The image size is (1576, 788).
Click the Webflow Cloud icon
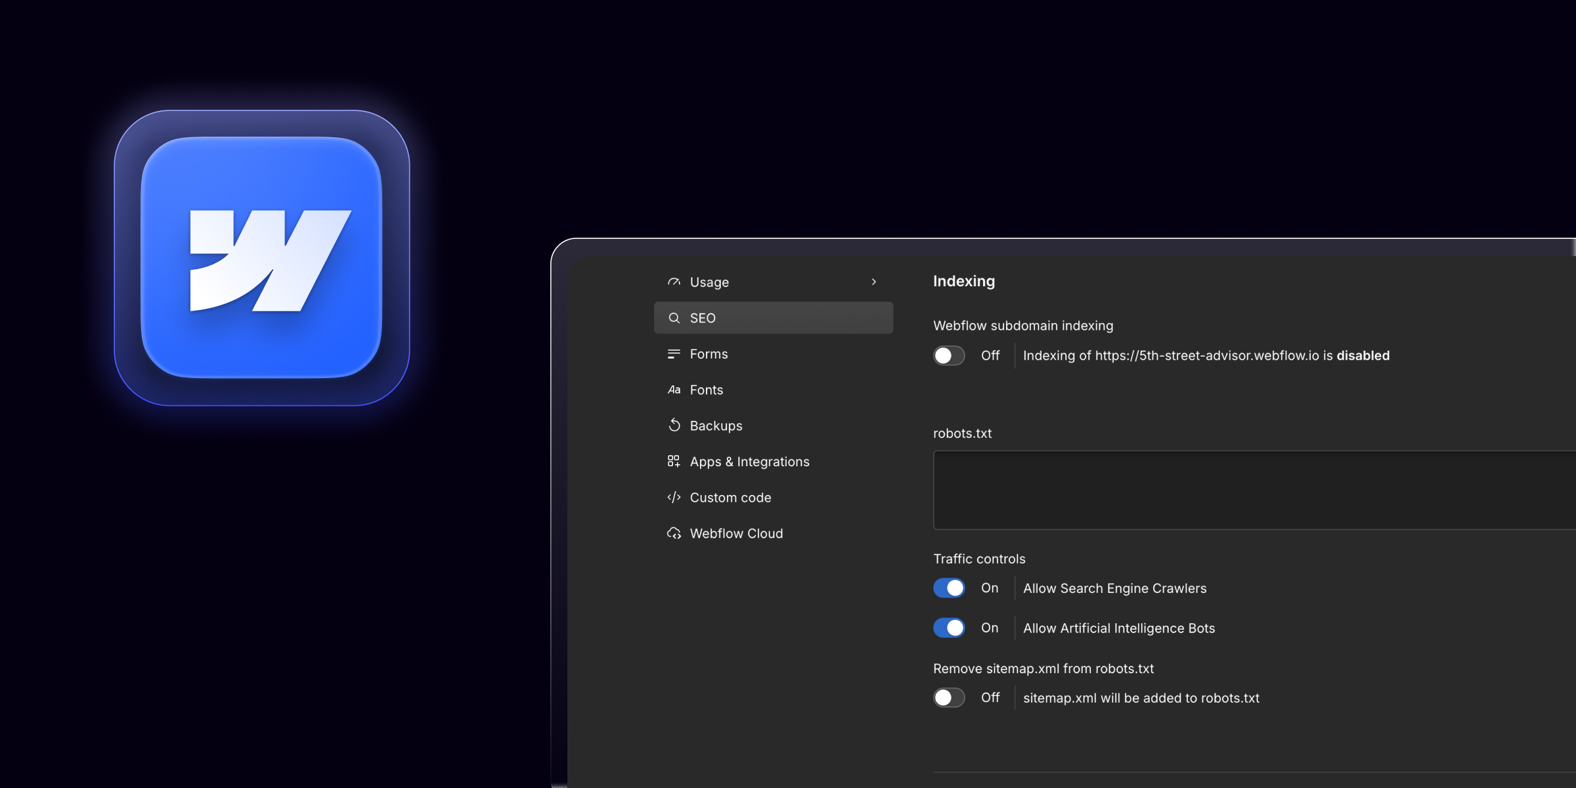[x=674, y=533]
